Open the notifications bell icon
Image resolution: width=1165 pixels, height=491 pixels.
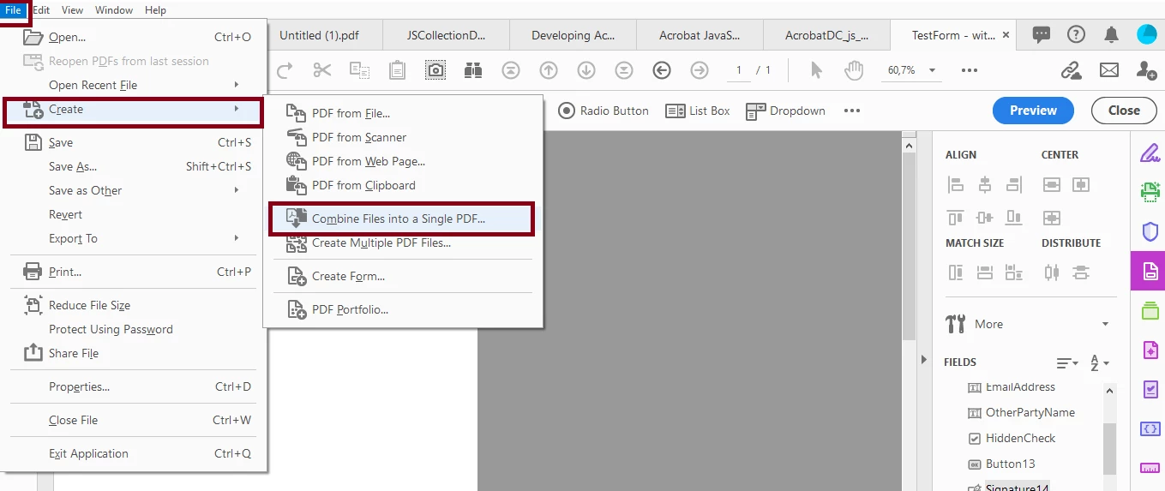1112,34
